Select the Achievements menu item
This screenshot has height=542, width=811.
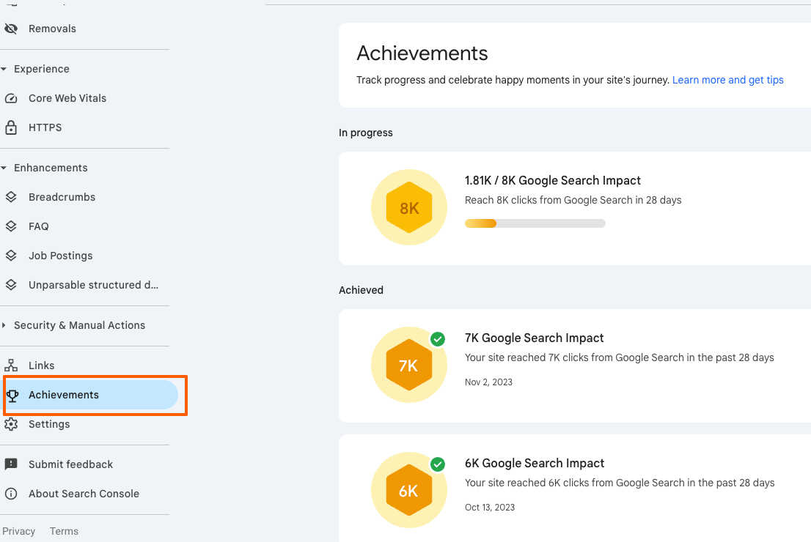pyautogui.click(x=89, y=395)
